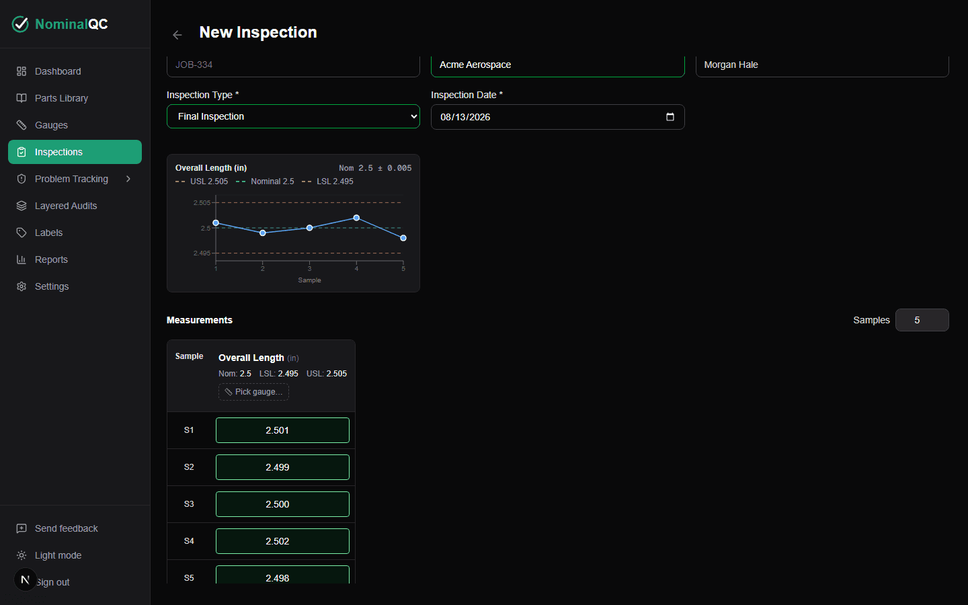This screenshot has height=605, width=968.
Task: Click the round N avatar badge
Action: [26, 579]
